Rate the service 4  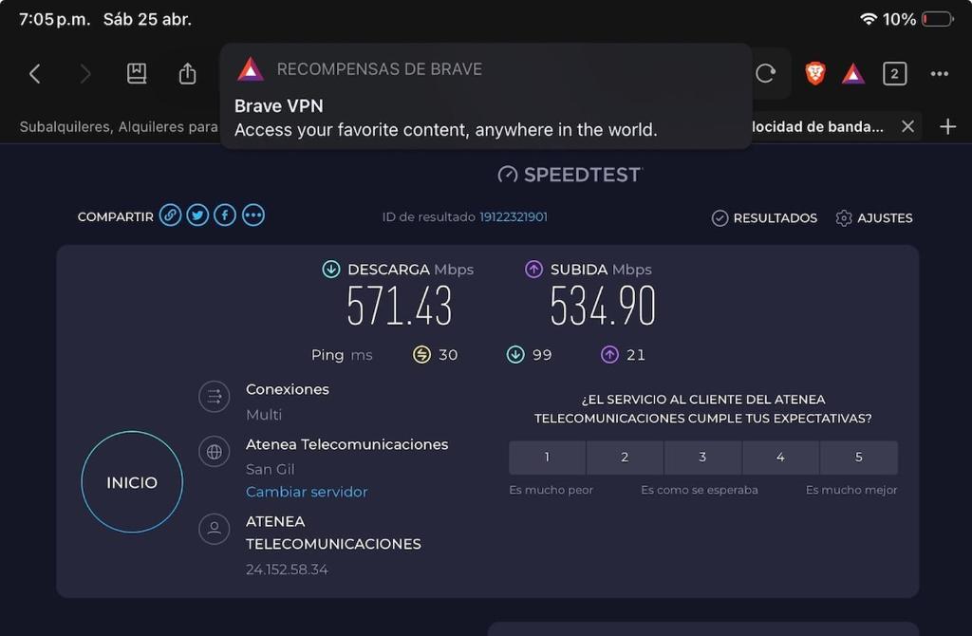[780, 458]
